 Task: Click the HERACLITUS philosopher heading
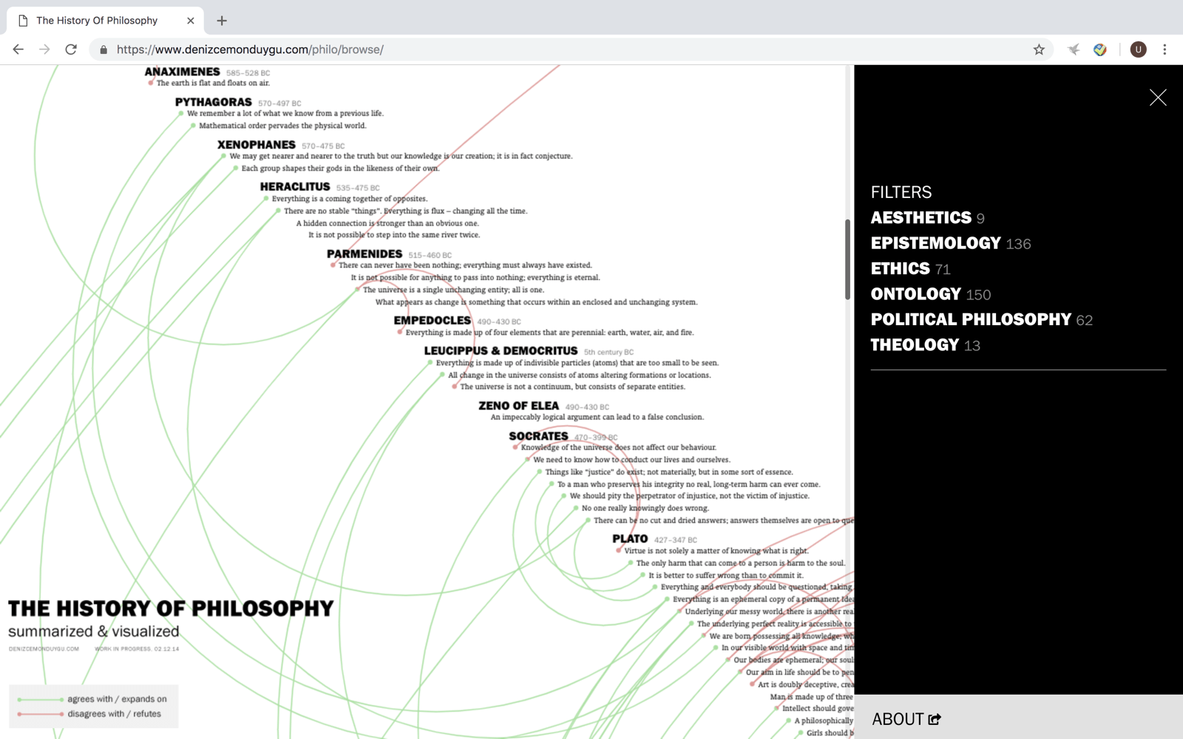tap(294, 187)
